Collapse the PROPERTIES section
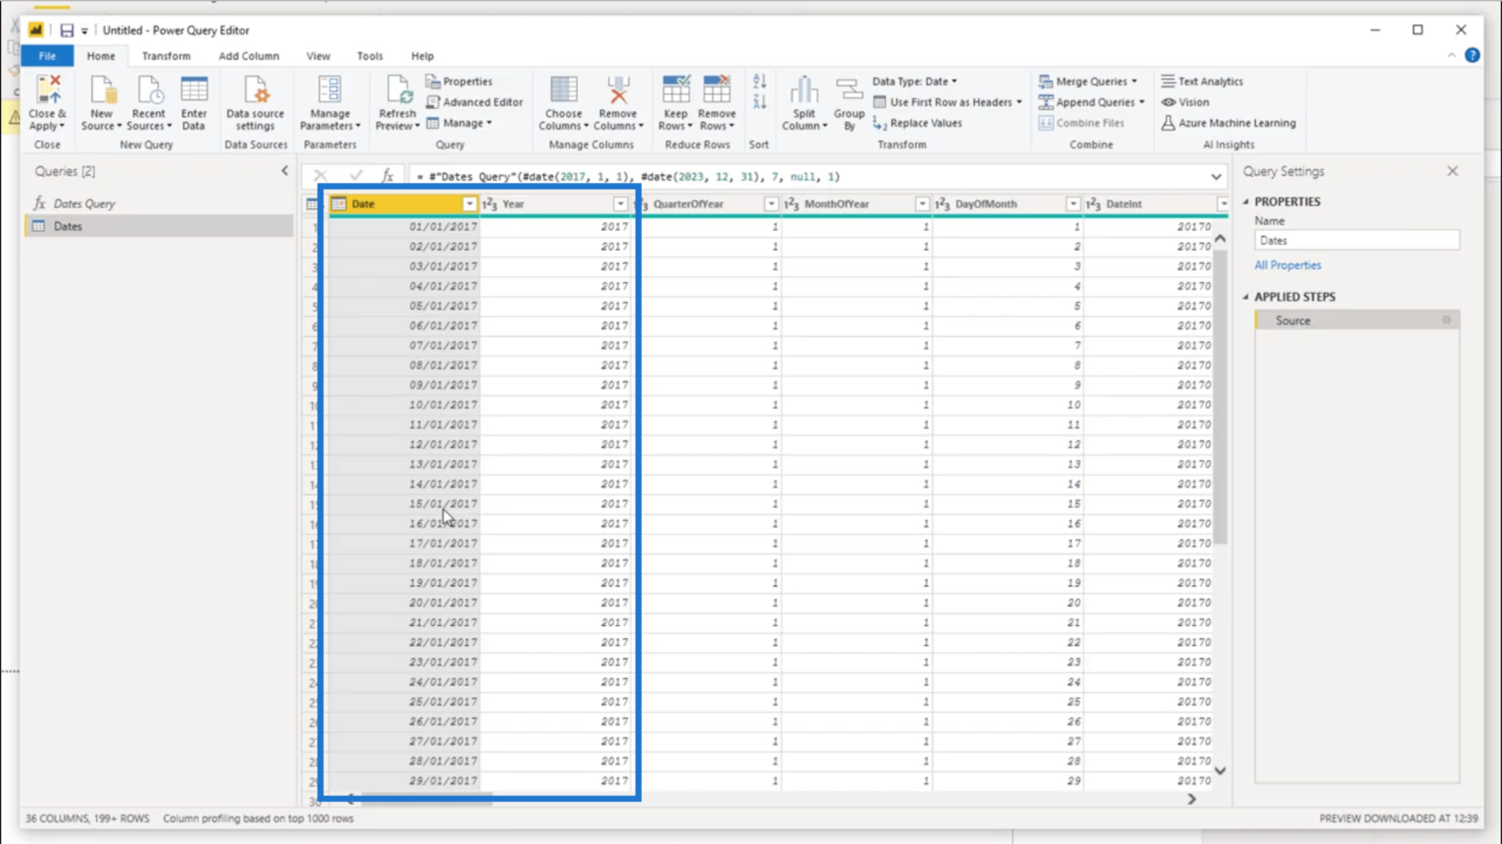Image resolution: width=1502 pixels, height=844 pixels. pyautogui.click(x=1246, y=202)
